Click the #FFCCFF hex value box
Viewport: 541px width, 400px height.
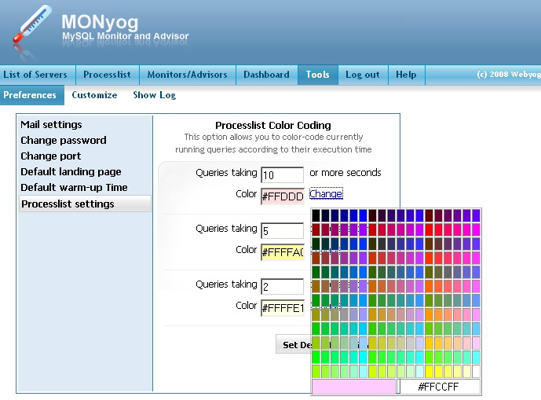(438, 387)
